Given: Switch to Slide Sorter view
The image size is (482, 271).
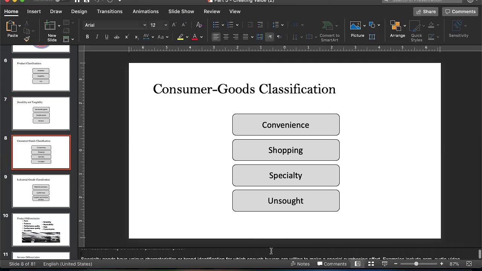Looking at the screenshot, I should coord(371,264).
